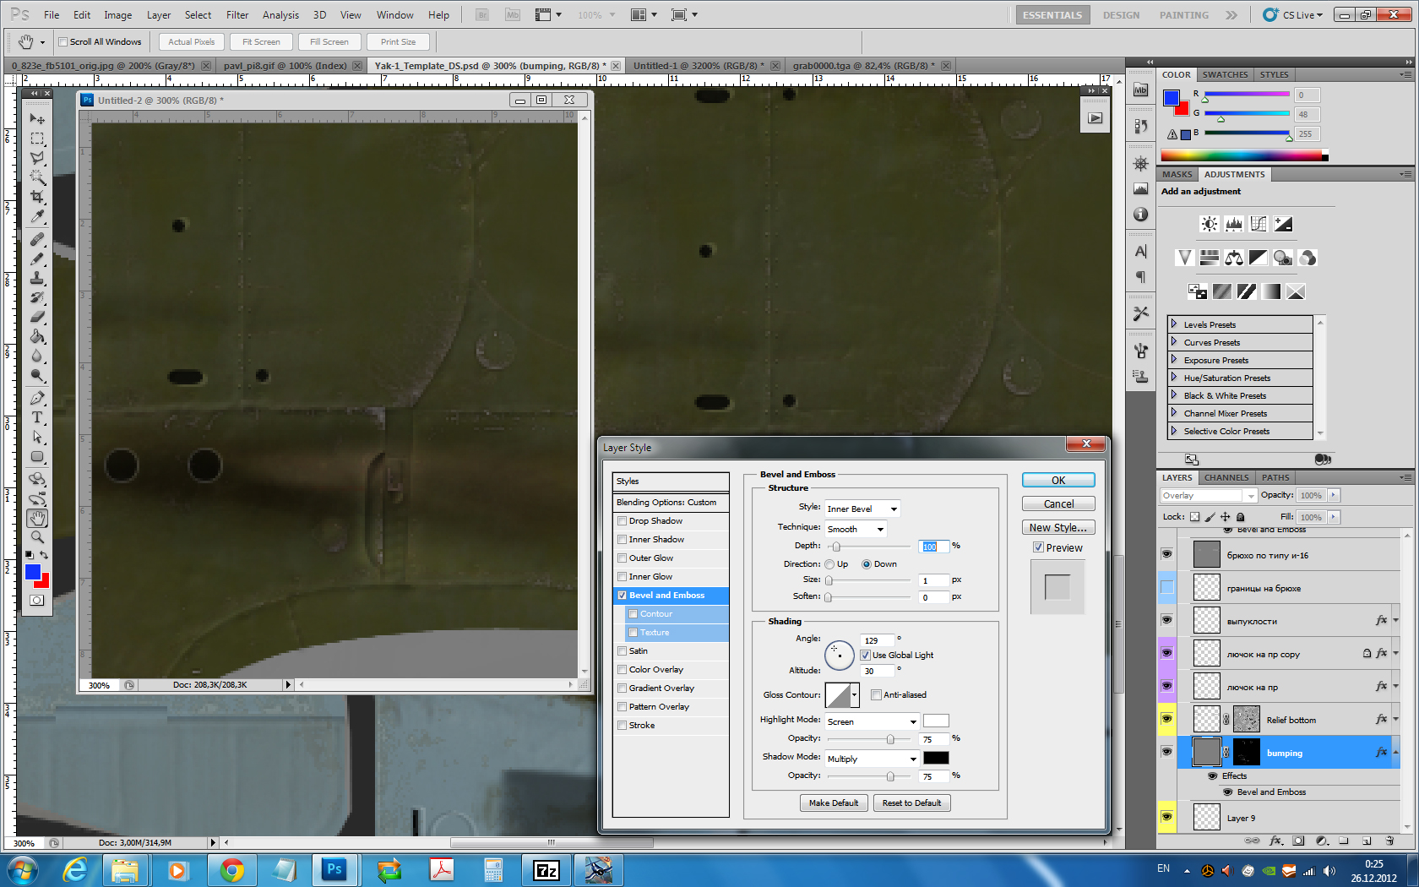Select the Rectangular Marquee tool
Image resolution: width=1419 pixels, height=887 pixels.
(37, 139)
